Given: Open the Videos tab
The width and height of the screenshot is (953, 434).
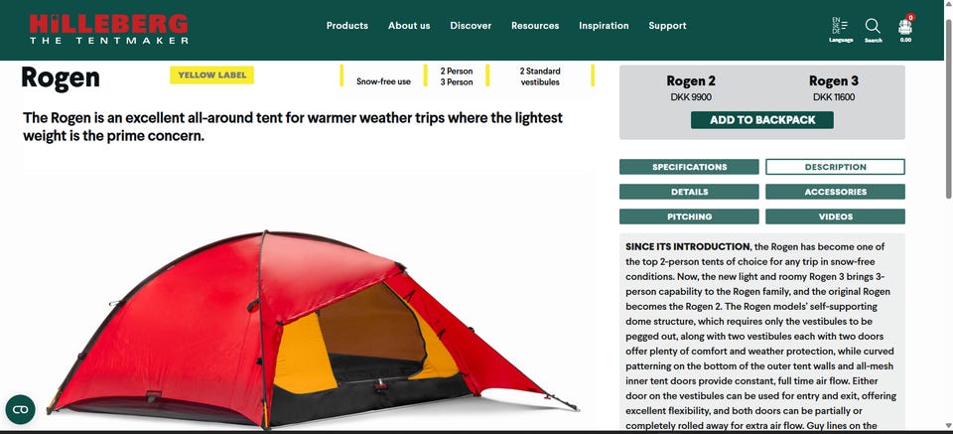Looking at the screenshot, I should pos(835,217).
